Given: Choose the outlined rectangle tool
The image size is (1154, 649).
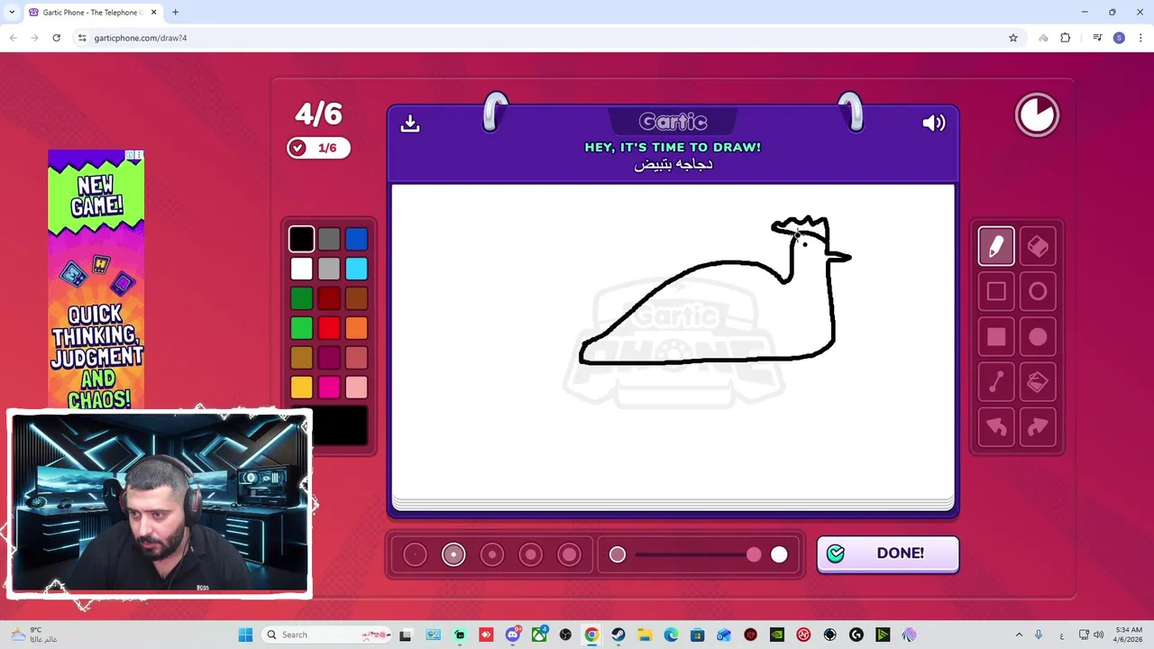Looking at the screenshot, I should tap(996, 291).
